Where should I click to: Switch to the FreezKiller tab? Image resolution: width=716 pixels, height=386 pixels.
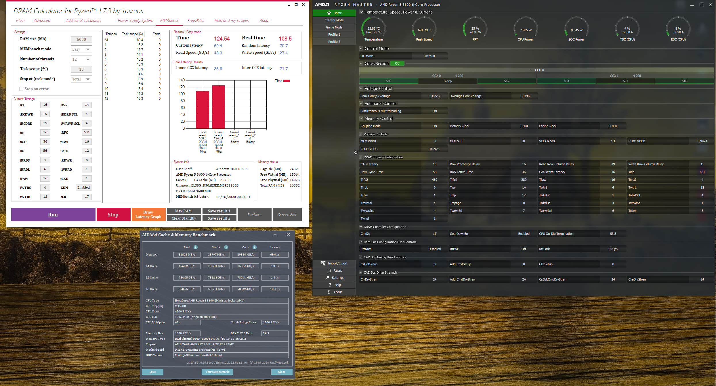pyautogui.click(x=196, y=20)
